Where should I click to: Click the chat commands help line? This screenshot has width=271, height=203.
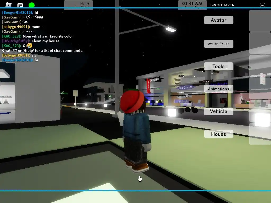43,50
